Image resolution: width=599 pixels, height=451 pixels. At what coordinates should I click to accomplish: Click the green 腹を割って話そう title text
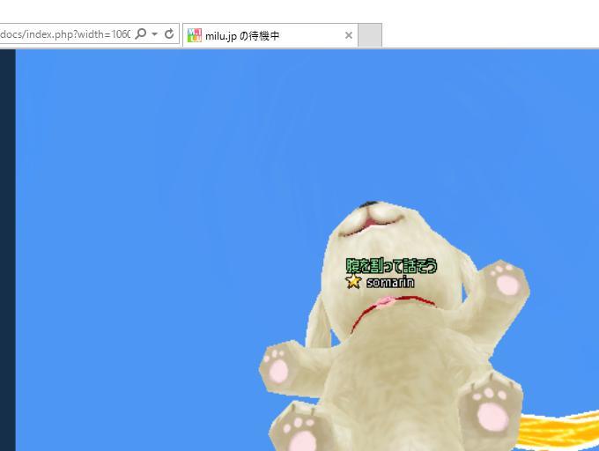pos(391,265)
